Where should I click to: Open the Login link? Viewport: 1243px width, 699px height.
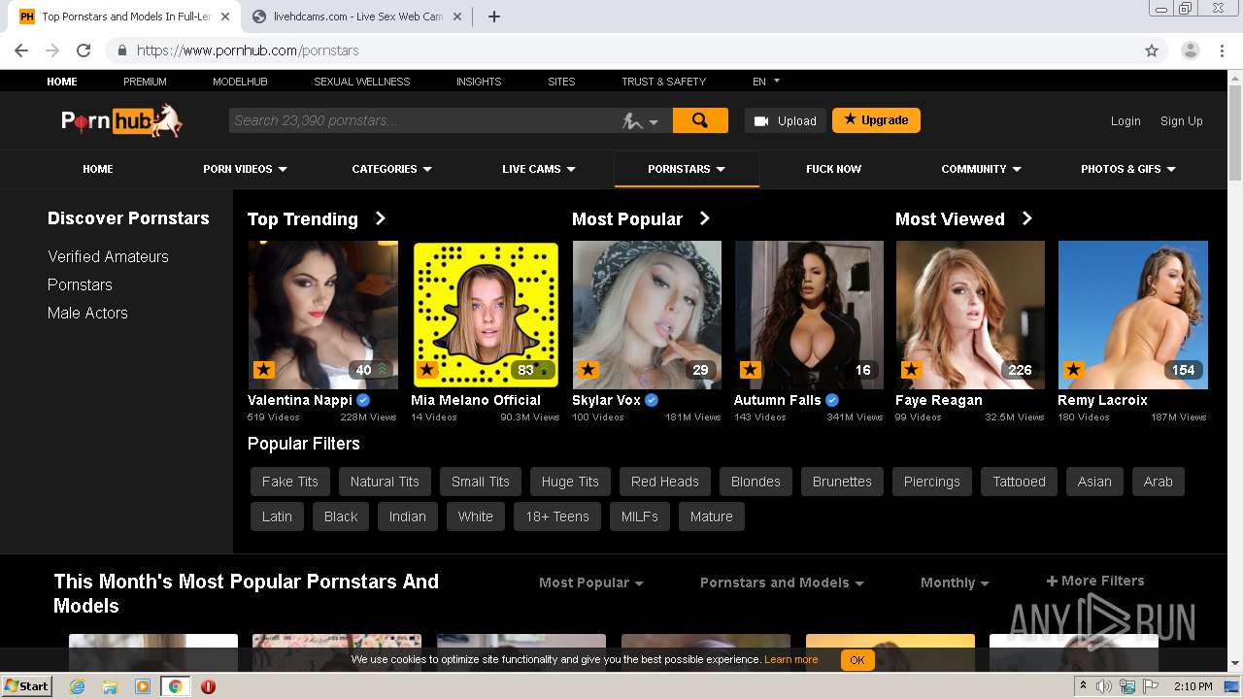[1125, 121]
